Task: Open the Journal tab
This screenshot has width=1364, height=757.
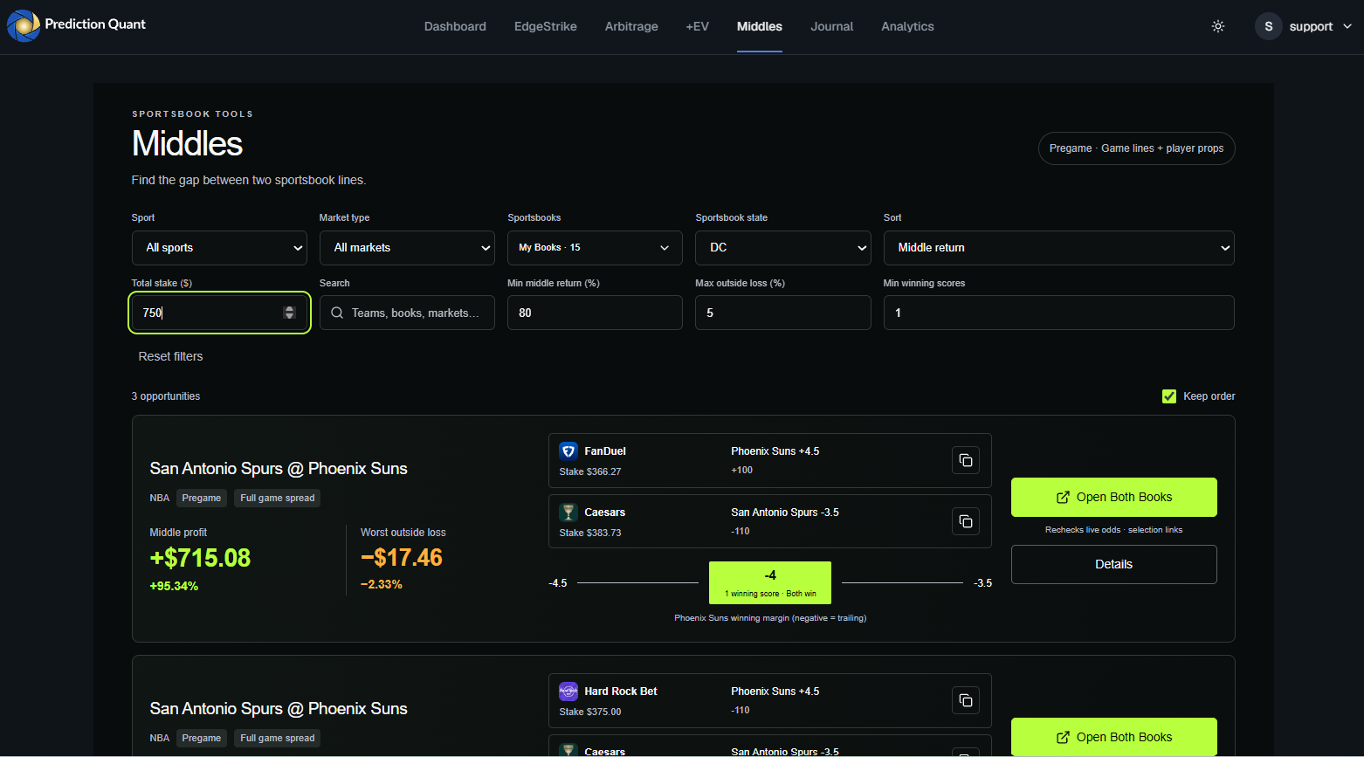Action: (832, 26)
